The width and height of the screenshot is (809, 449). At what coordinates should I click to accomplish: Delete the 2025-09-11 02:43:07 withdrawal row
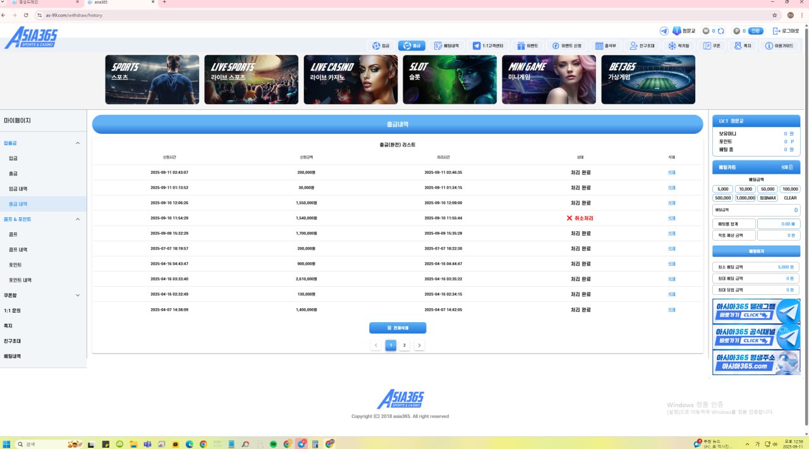pos(671,172)
